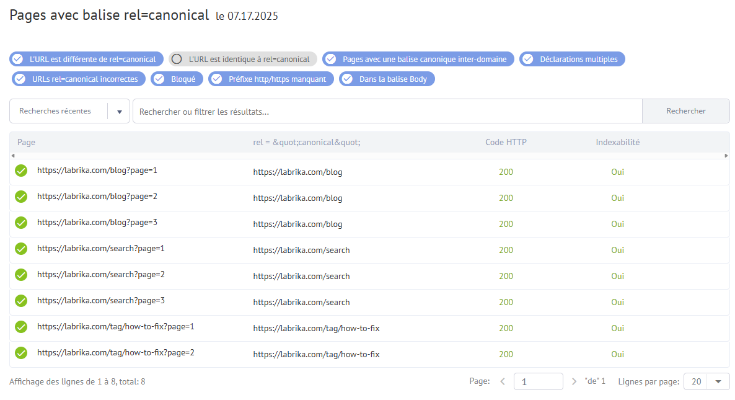The width and height of the screenshot is (735, 400).
Task: Sort by "Page" column header
Action: [26, 142]
